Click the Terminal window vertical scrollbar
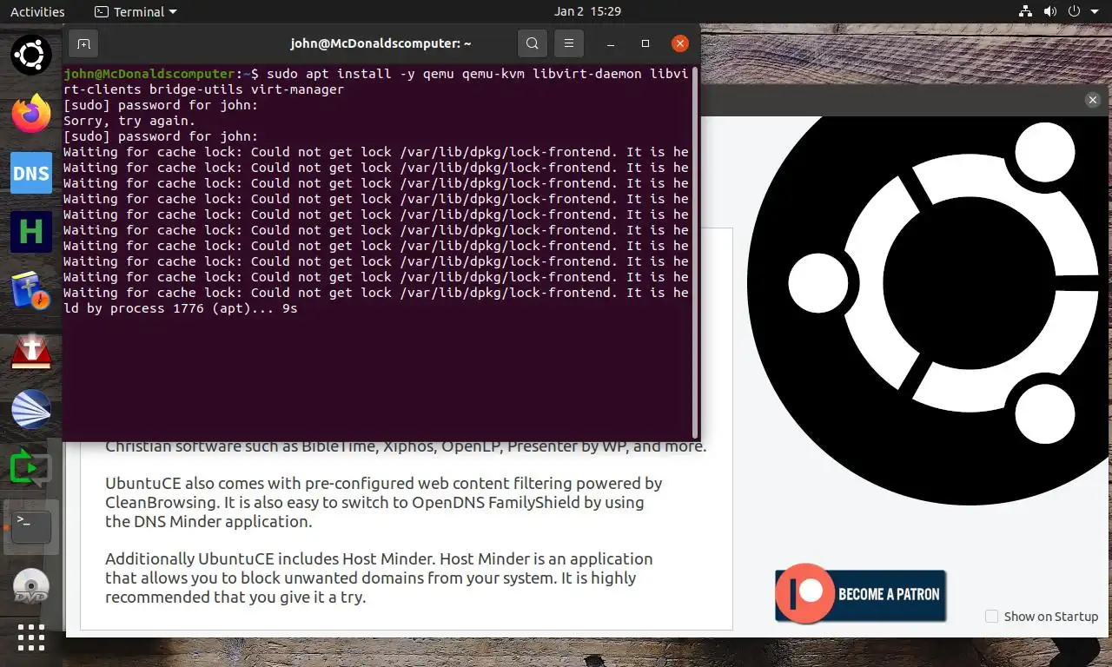 point(695,252)
